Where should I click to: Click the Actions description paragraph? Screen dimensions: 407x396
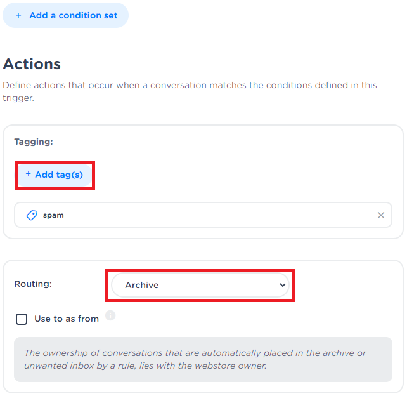(190, 91)
